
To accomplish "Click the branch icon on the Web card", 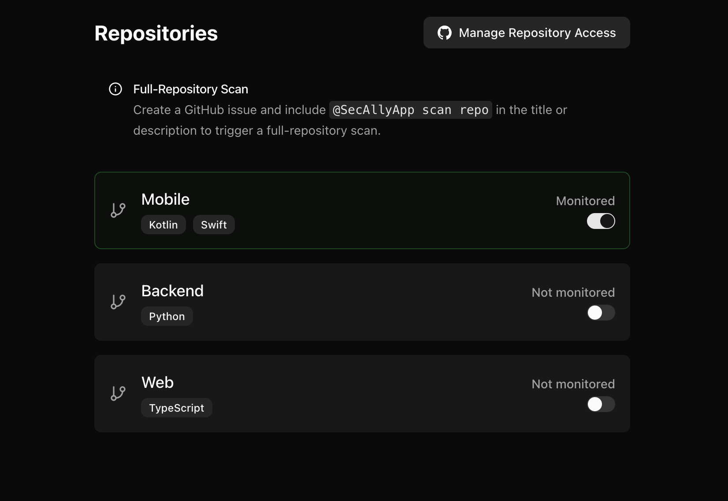I will [x=118, y=393].
